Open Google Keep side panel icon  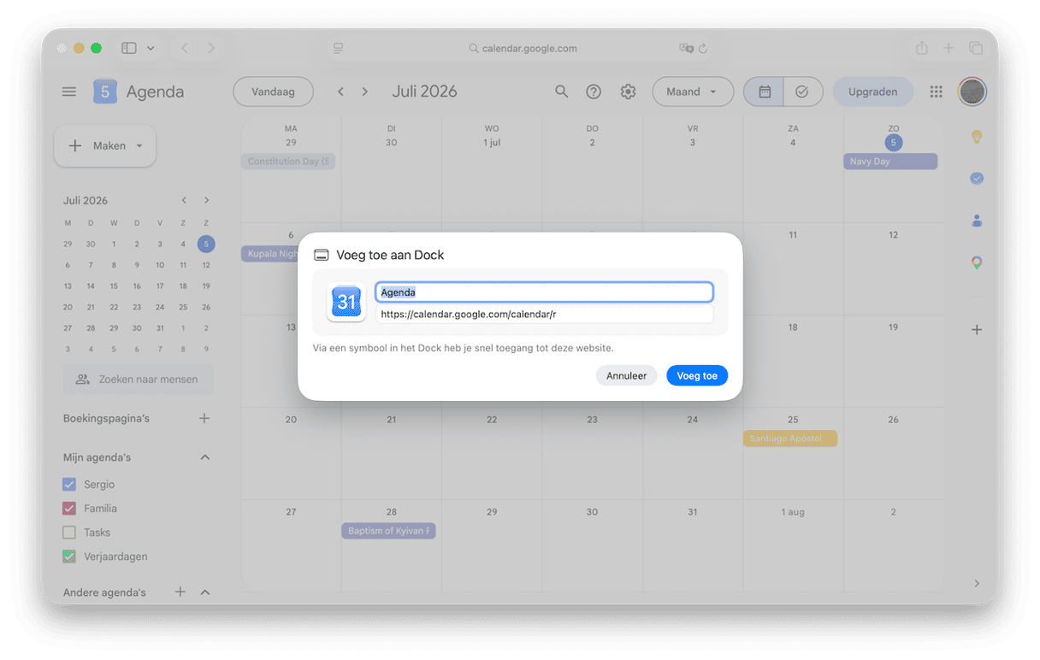[x=977, y=137]
